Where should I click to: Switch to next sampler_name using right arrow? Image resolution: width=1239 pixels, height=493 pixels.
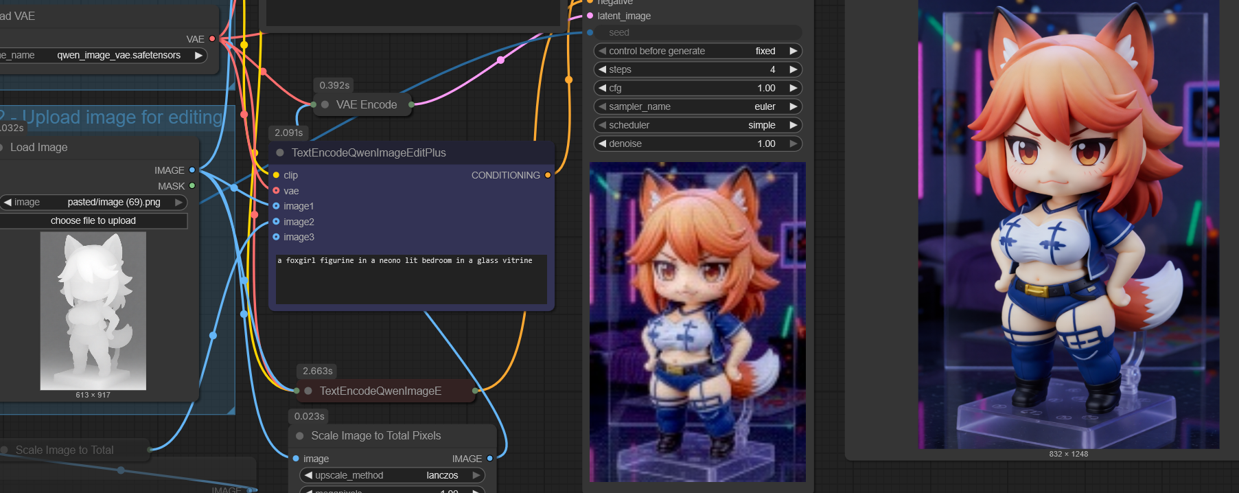point(794,106)
